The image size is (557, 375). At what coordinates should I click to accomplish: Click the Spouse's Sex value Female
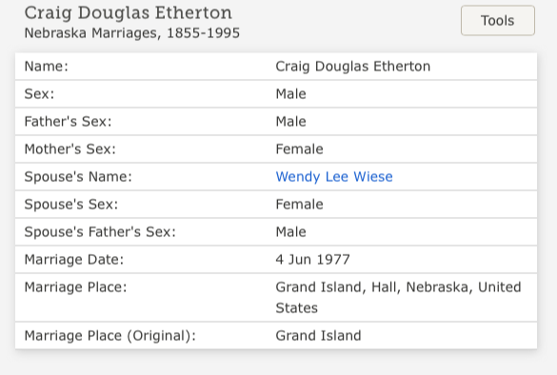pyautogui.click(x=299, y=205)
